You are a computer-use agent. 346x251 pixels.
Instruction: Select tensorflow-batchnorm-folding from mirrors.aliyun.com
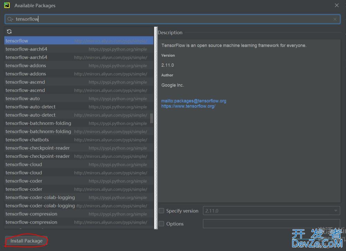pos(79,132)
